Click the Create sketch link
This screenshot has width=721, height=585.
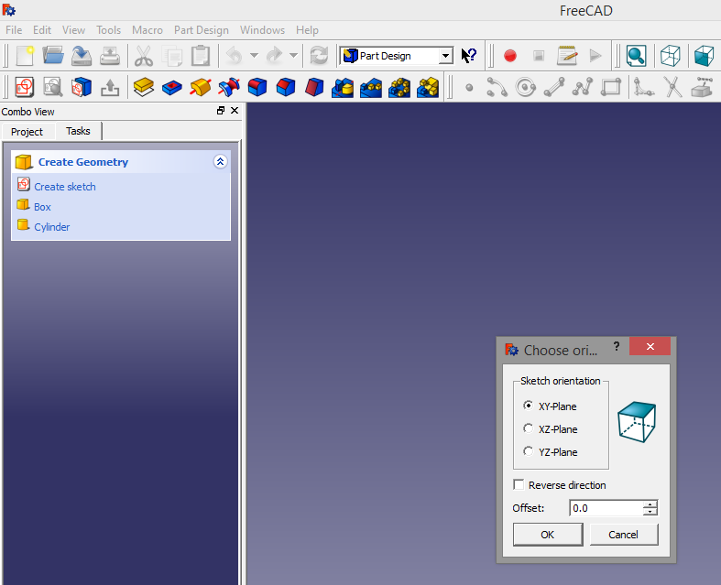[x=64, y=187]
